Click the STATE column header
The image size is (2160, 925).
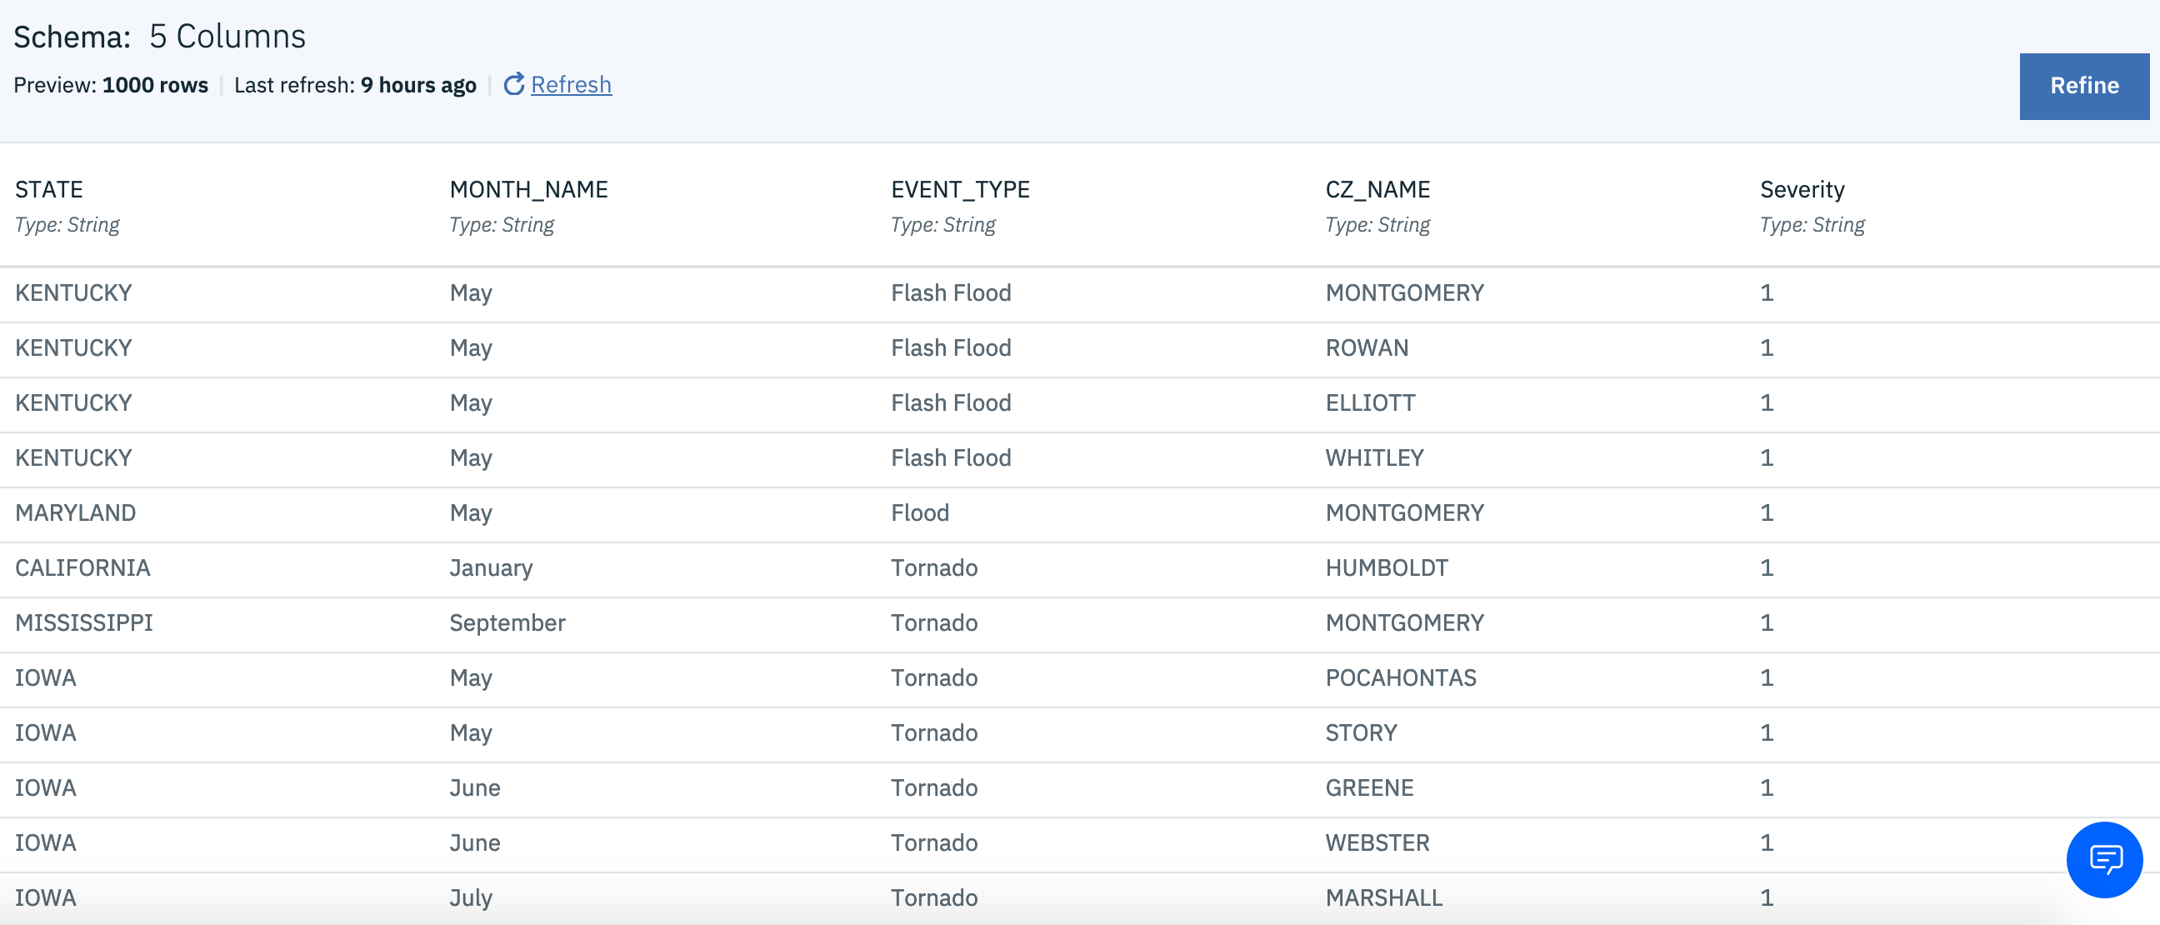[48, 189]
